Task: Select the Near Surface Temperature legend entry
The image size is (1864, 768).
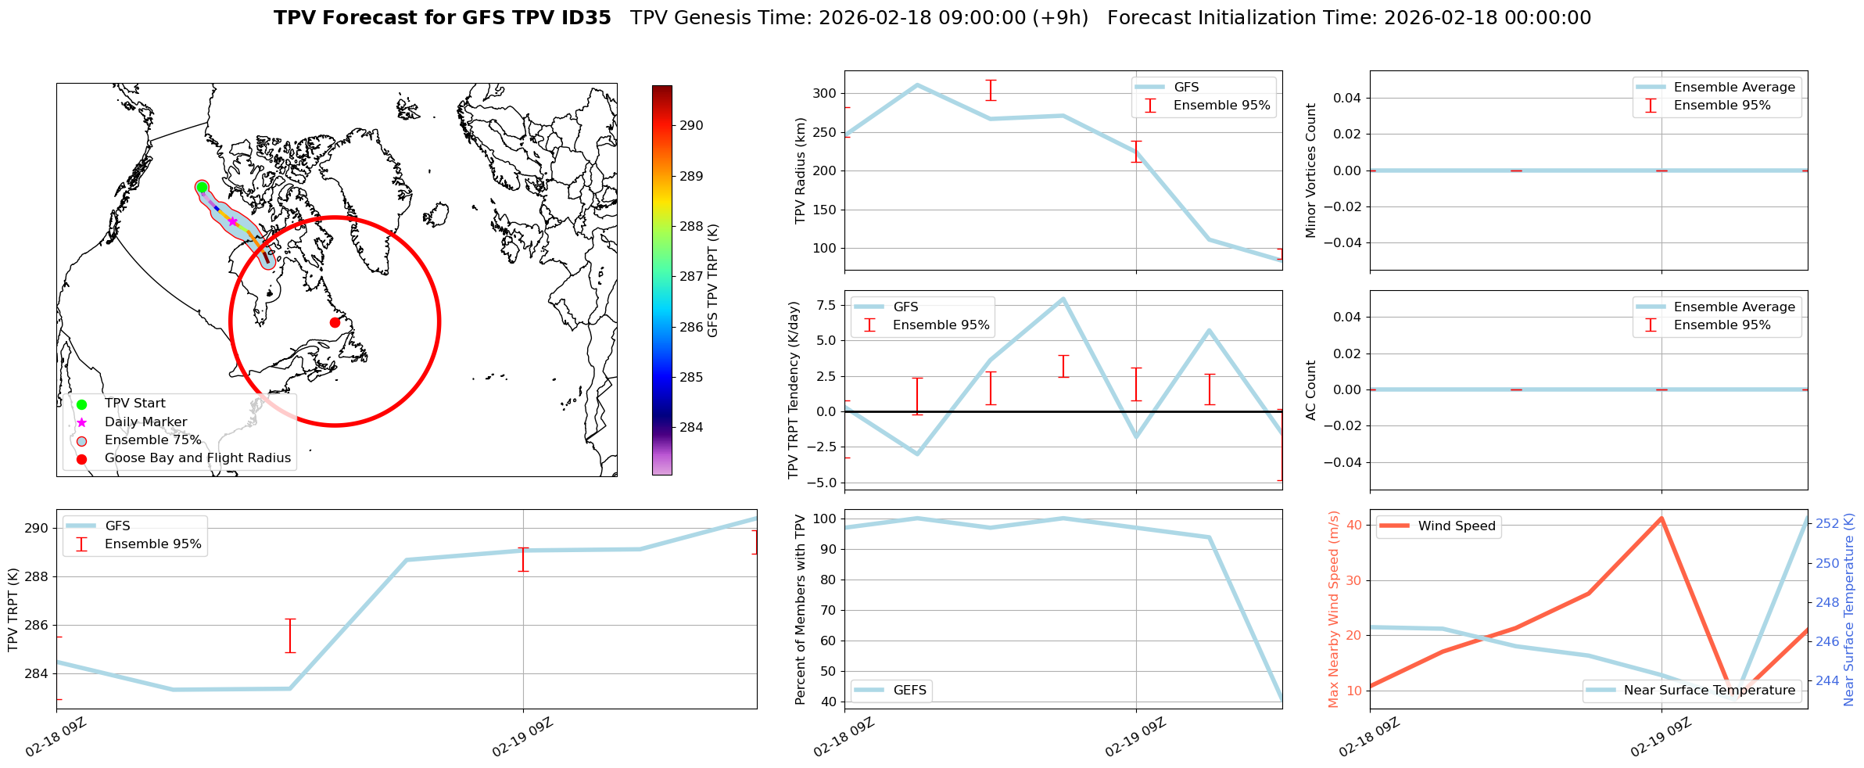Action: click(x=1709, y=691)
